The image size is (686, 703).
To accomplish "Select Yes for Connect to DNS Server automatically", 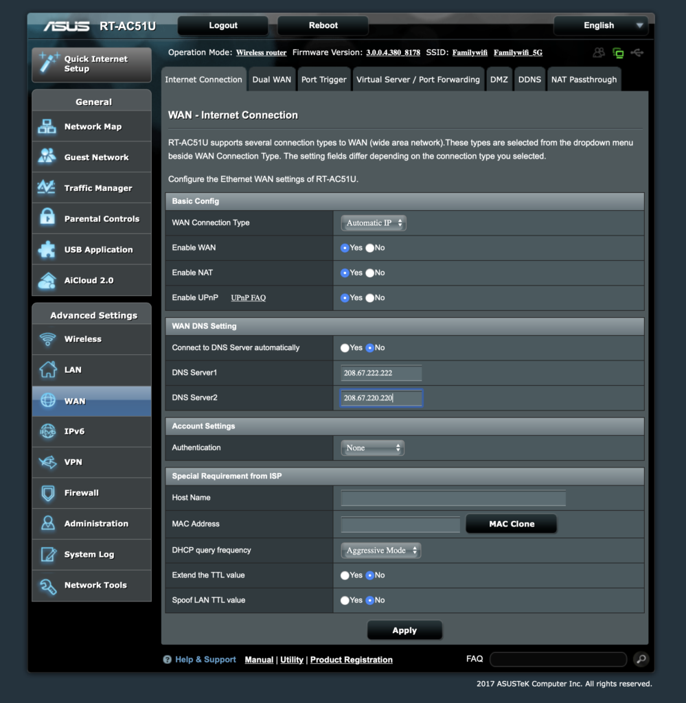I will click(345, 348).
